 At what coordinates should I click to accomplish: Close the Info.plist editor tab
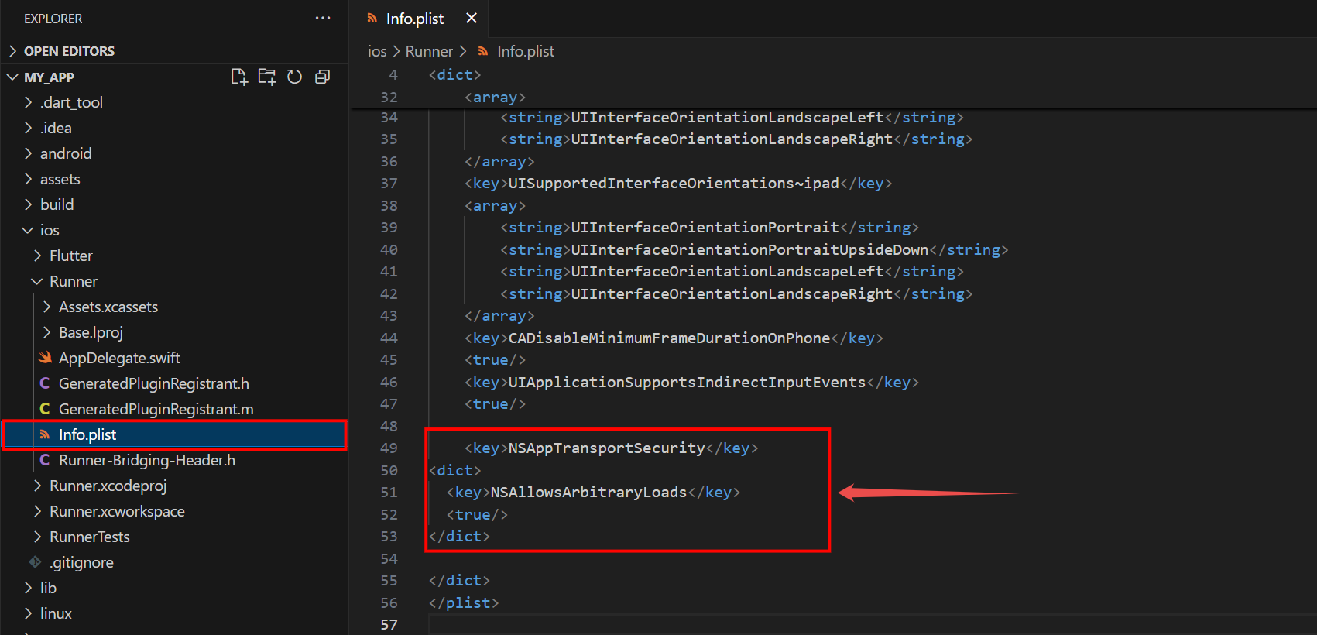pos(472,18)
